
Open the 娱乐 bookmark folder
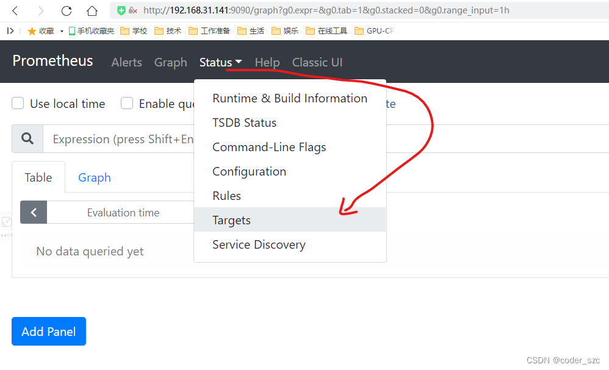coord(285,31)
